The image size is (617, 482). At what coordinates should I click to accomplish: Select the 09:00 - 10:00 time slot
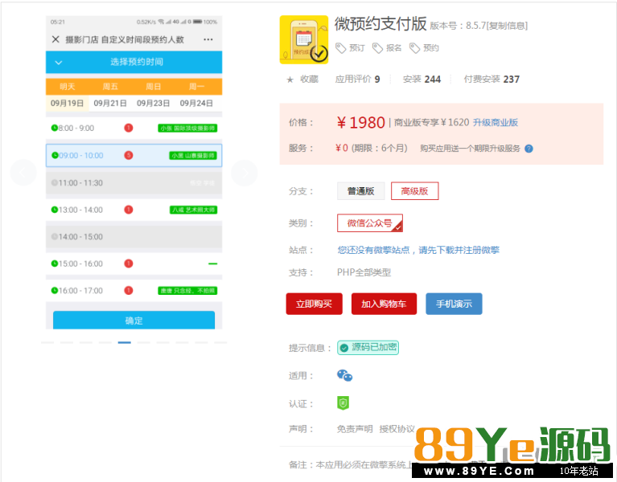[134, 156]
